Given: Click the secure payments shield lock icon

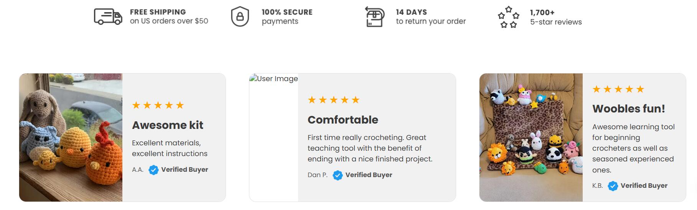Looking at the screenshot, I should 240,17.
